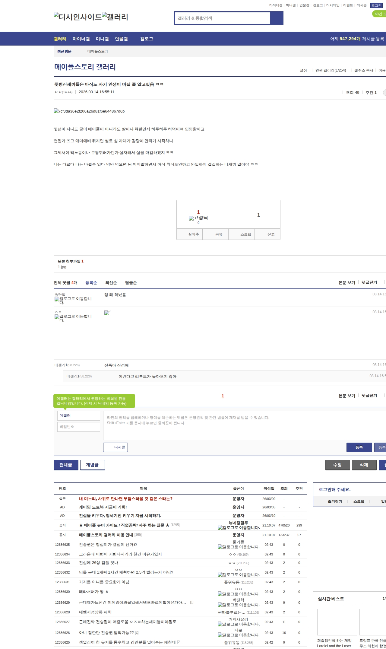386x649 pixels.
Task: Sort comments by 최신순
Action: 111,283
